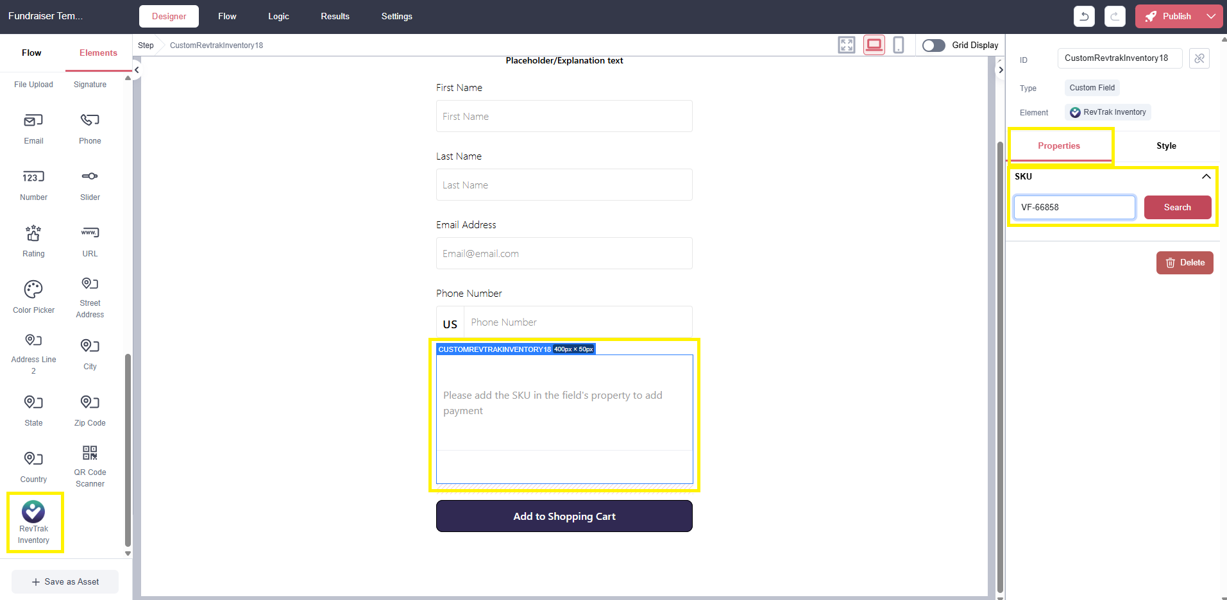Add the State element
This screenshot has height=600, width=1227.
tap(33, 411)
